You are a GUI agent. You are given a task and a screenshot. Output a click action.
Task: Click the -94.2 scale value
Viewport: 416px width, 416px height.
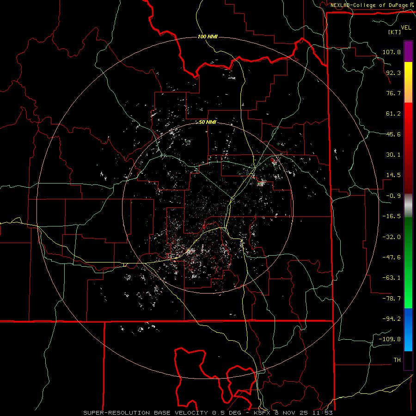pos(392,319)
